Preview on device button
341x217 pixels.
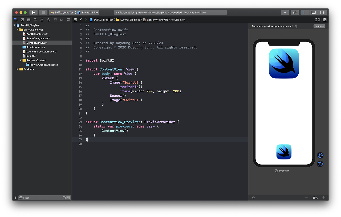click(320, 164)
